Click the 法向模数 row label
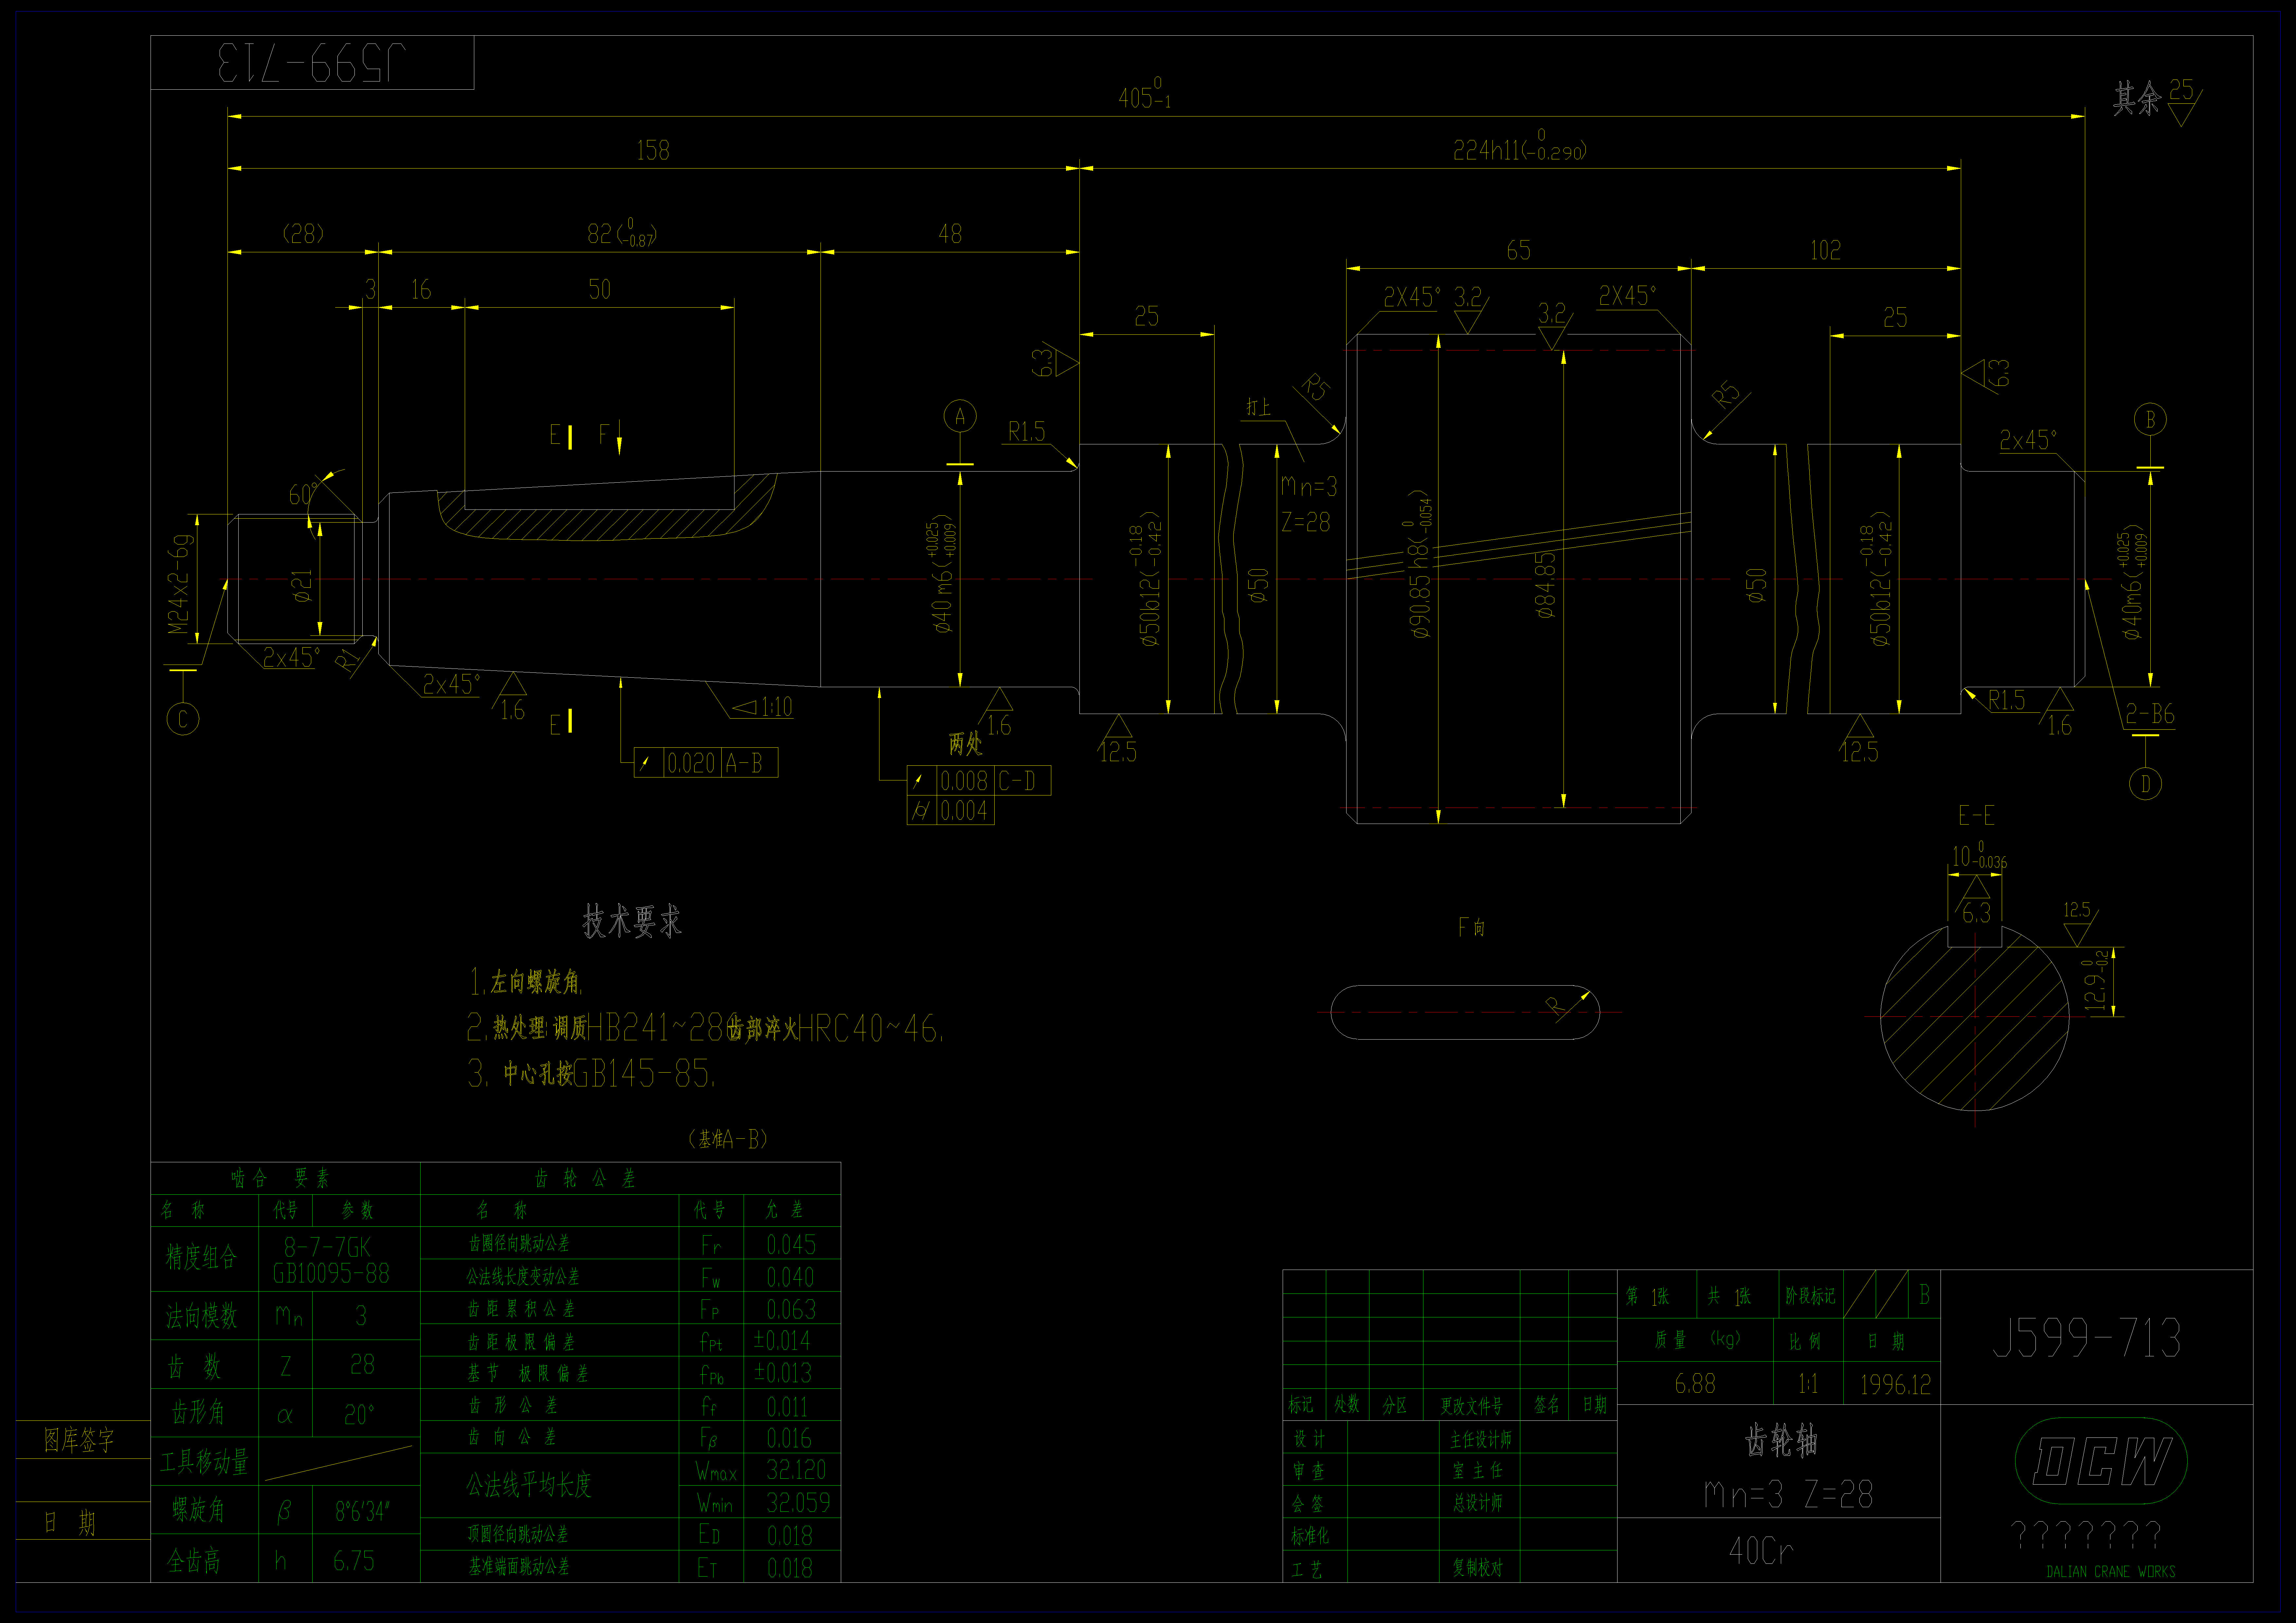 coord(202,1316)
